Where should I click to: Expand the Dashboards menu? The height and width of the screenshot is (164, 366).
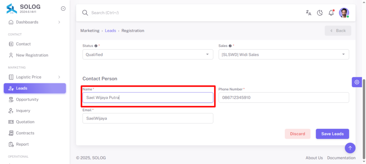pos(35,22)
